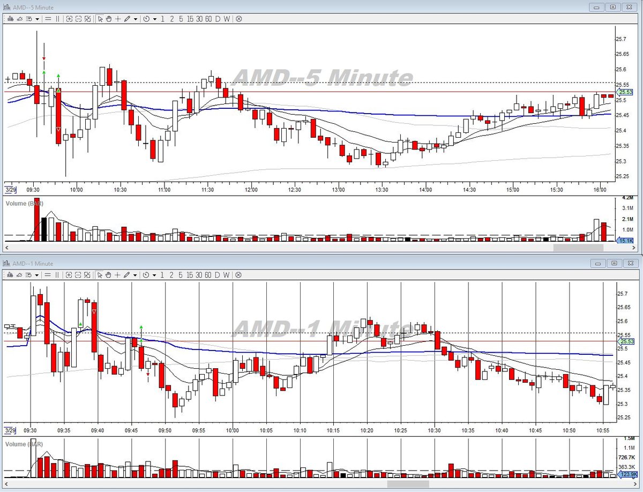Viewport: 643px width, 492px height.
Task: Click studies list icon in 1 Minute toolbar
Action: 29,274
